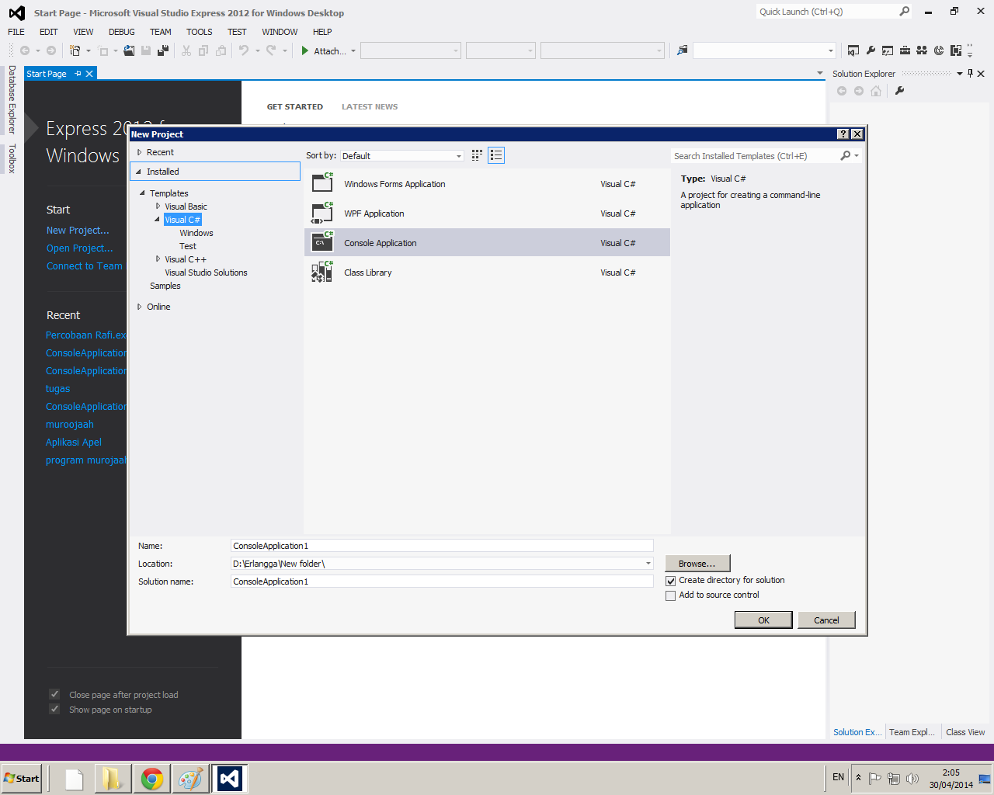Switch New Project template list to small icons view
This screenshot has width=994, height=795.
tap(477, 155)
